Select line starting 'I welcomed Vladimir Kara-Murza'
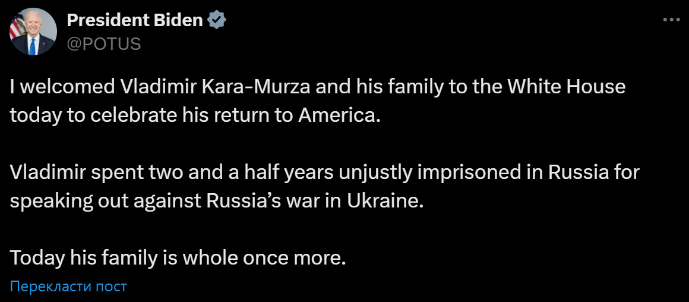 pos(317,87)
